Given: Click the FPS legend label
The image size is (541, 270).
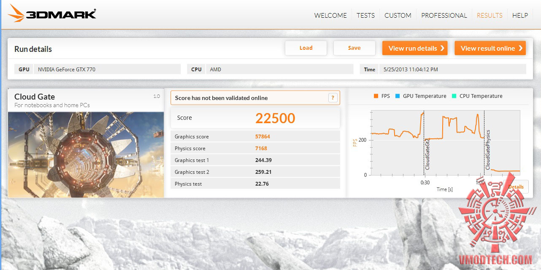Looking at the screenshot, I should 386,96.
